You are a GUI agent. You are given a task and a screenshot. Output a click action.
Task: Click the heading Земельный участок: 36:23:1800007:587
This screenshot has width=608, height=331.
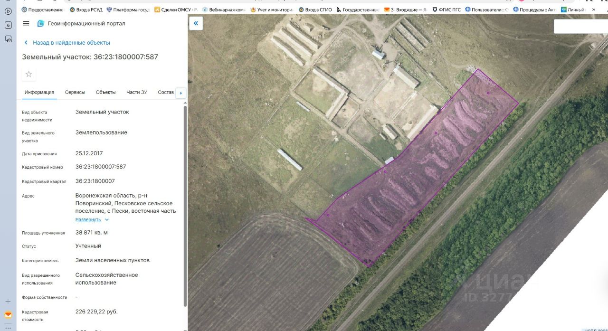90,57
